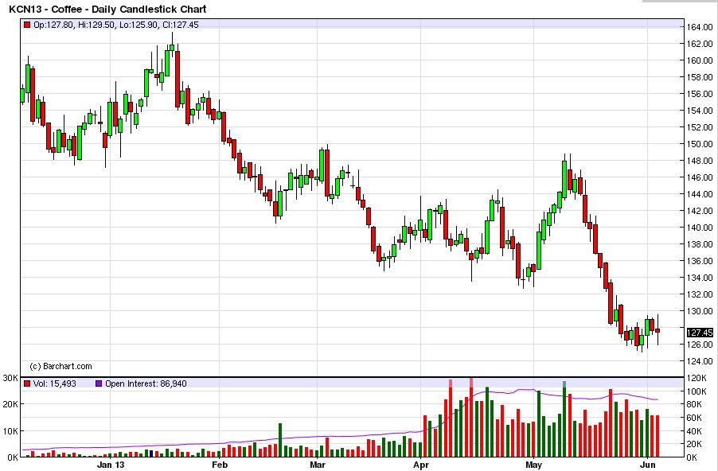Click the red OHLC legend square
The image size is (718, 471).
coord(27,25)
